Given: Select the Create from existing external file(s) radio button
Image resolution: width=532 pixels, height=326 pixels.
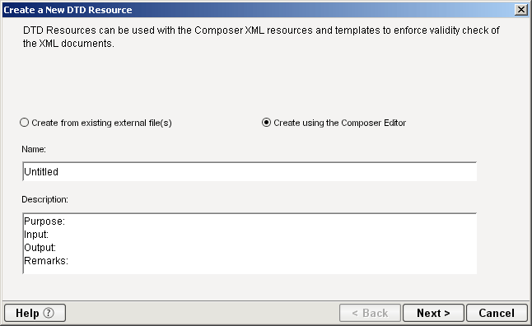Looking at the screenshot, I should (x=24, y=123).
